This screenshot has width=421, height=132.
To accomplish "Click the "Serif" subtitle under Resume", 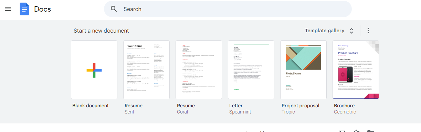I will [129, 112].
